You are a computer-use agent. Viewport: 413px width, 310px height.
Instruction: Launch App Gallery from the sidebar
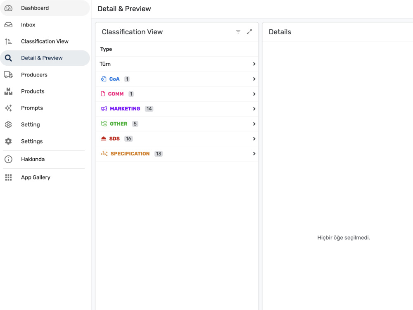pos(45,177)
